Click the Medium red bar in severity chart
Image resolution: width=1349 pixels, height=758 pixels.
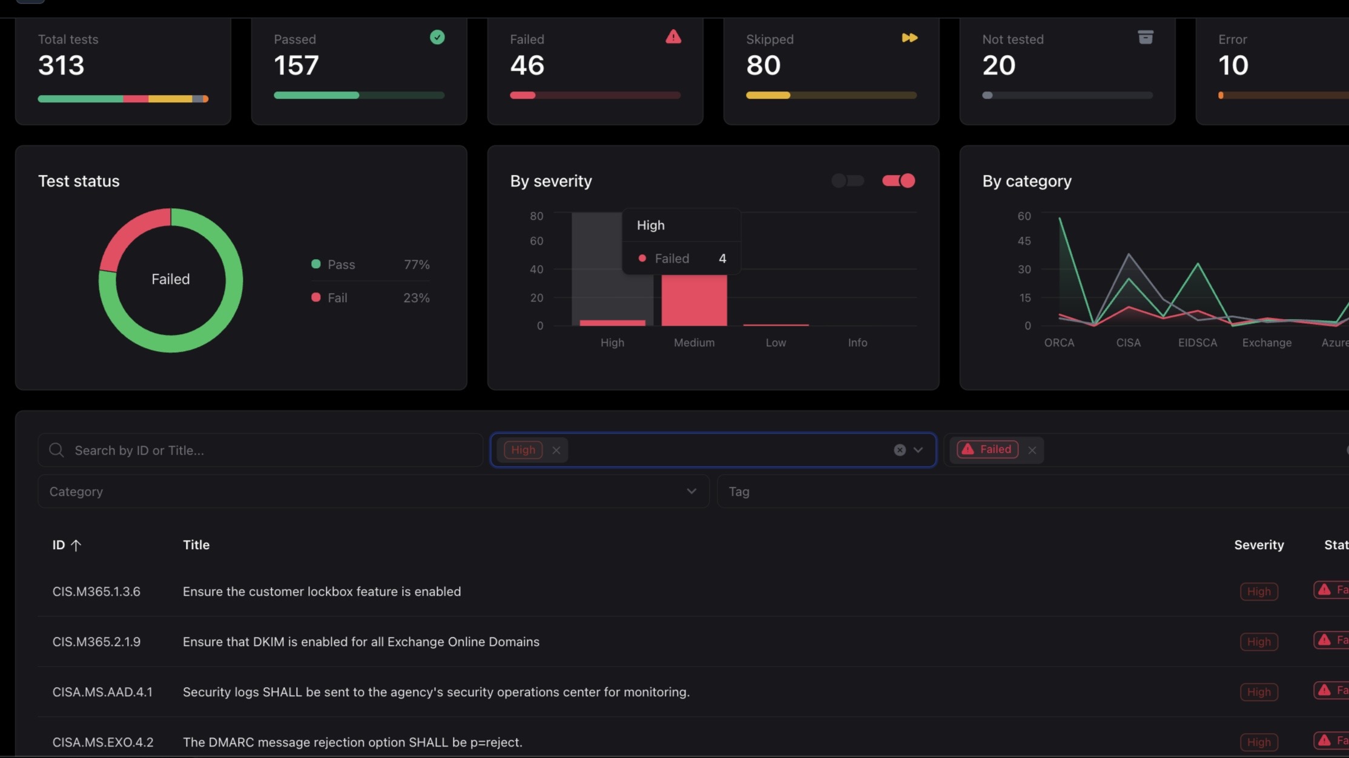694,300
